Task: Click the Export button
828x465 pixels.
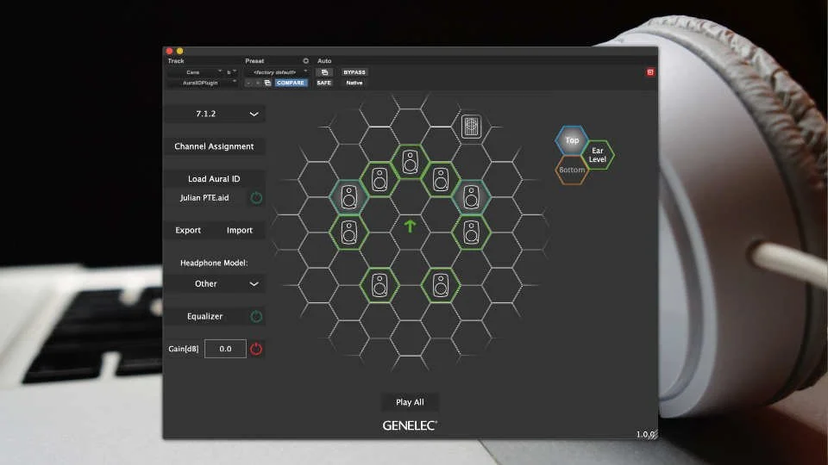Action: (x=188, y=231)
